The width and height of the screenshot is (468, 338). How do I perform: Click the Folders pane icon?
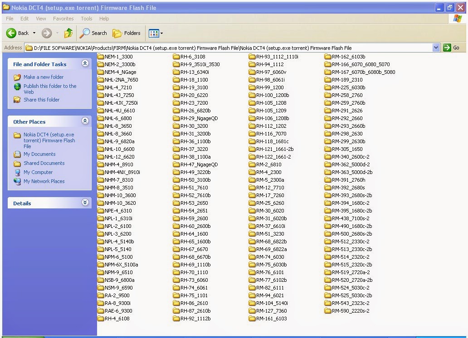pyautogui.click(x=117, y=33)
